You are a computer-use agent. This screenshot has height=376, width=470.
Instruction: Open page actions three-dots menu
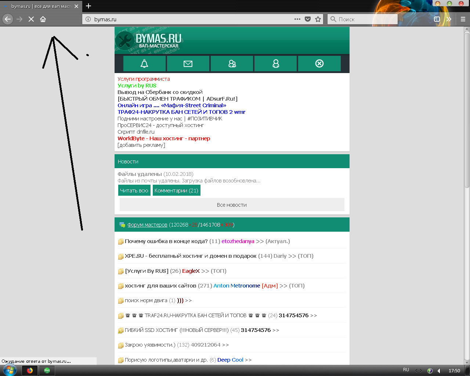click(297, 19)
